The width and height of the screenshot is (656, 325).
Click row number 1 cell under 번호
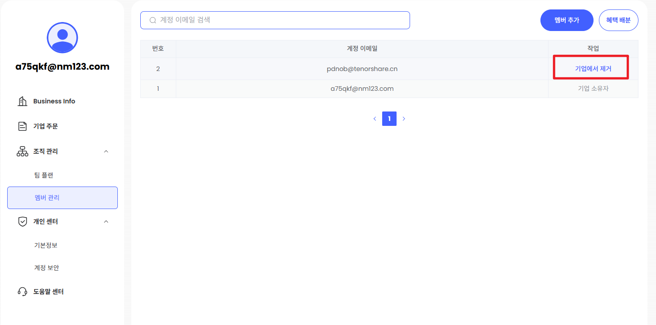point(158,89)
